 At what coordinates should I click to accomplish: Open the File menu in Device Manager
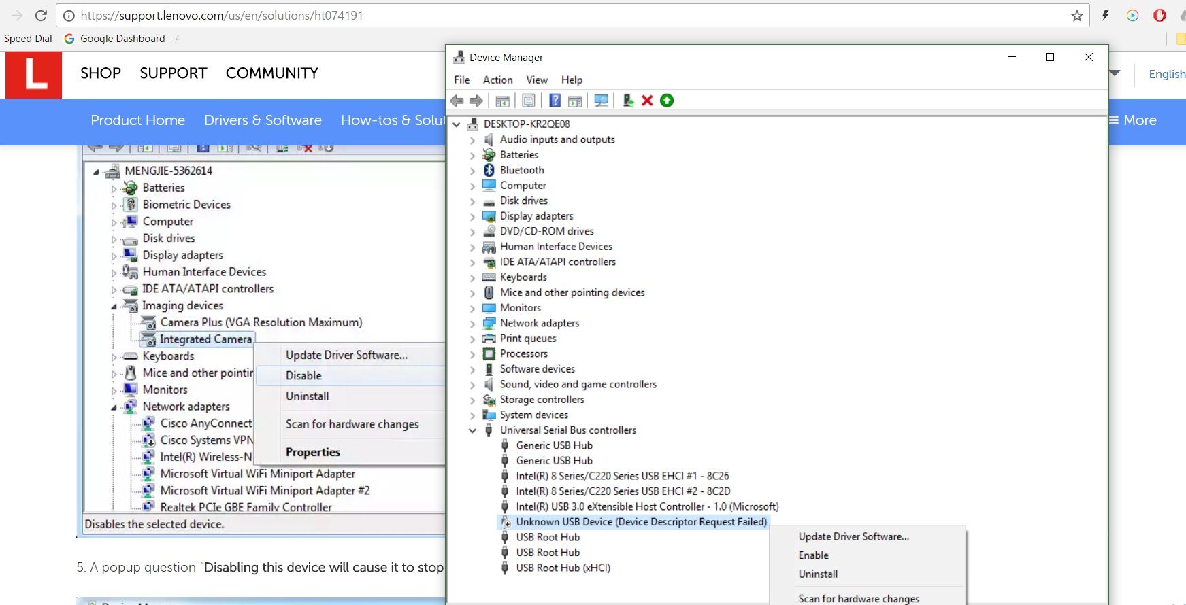[x=462, y=80]
